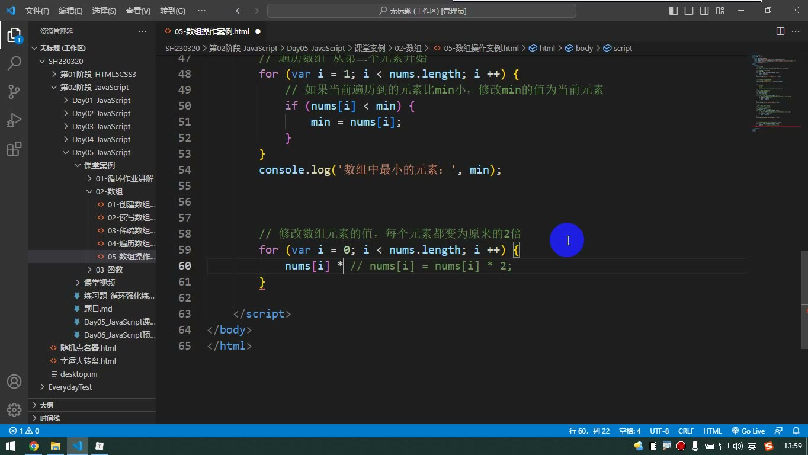
Task: Open the Run and Debug view
Action: [14, 120]
